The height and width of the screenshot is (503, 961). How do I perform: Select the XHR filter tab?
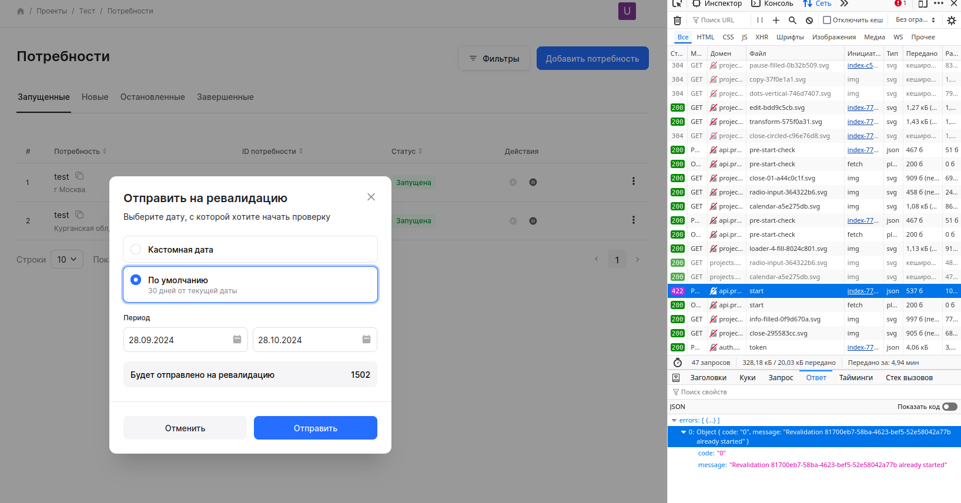point(762,37)
